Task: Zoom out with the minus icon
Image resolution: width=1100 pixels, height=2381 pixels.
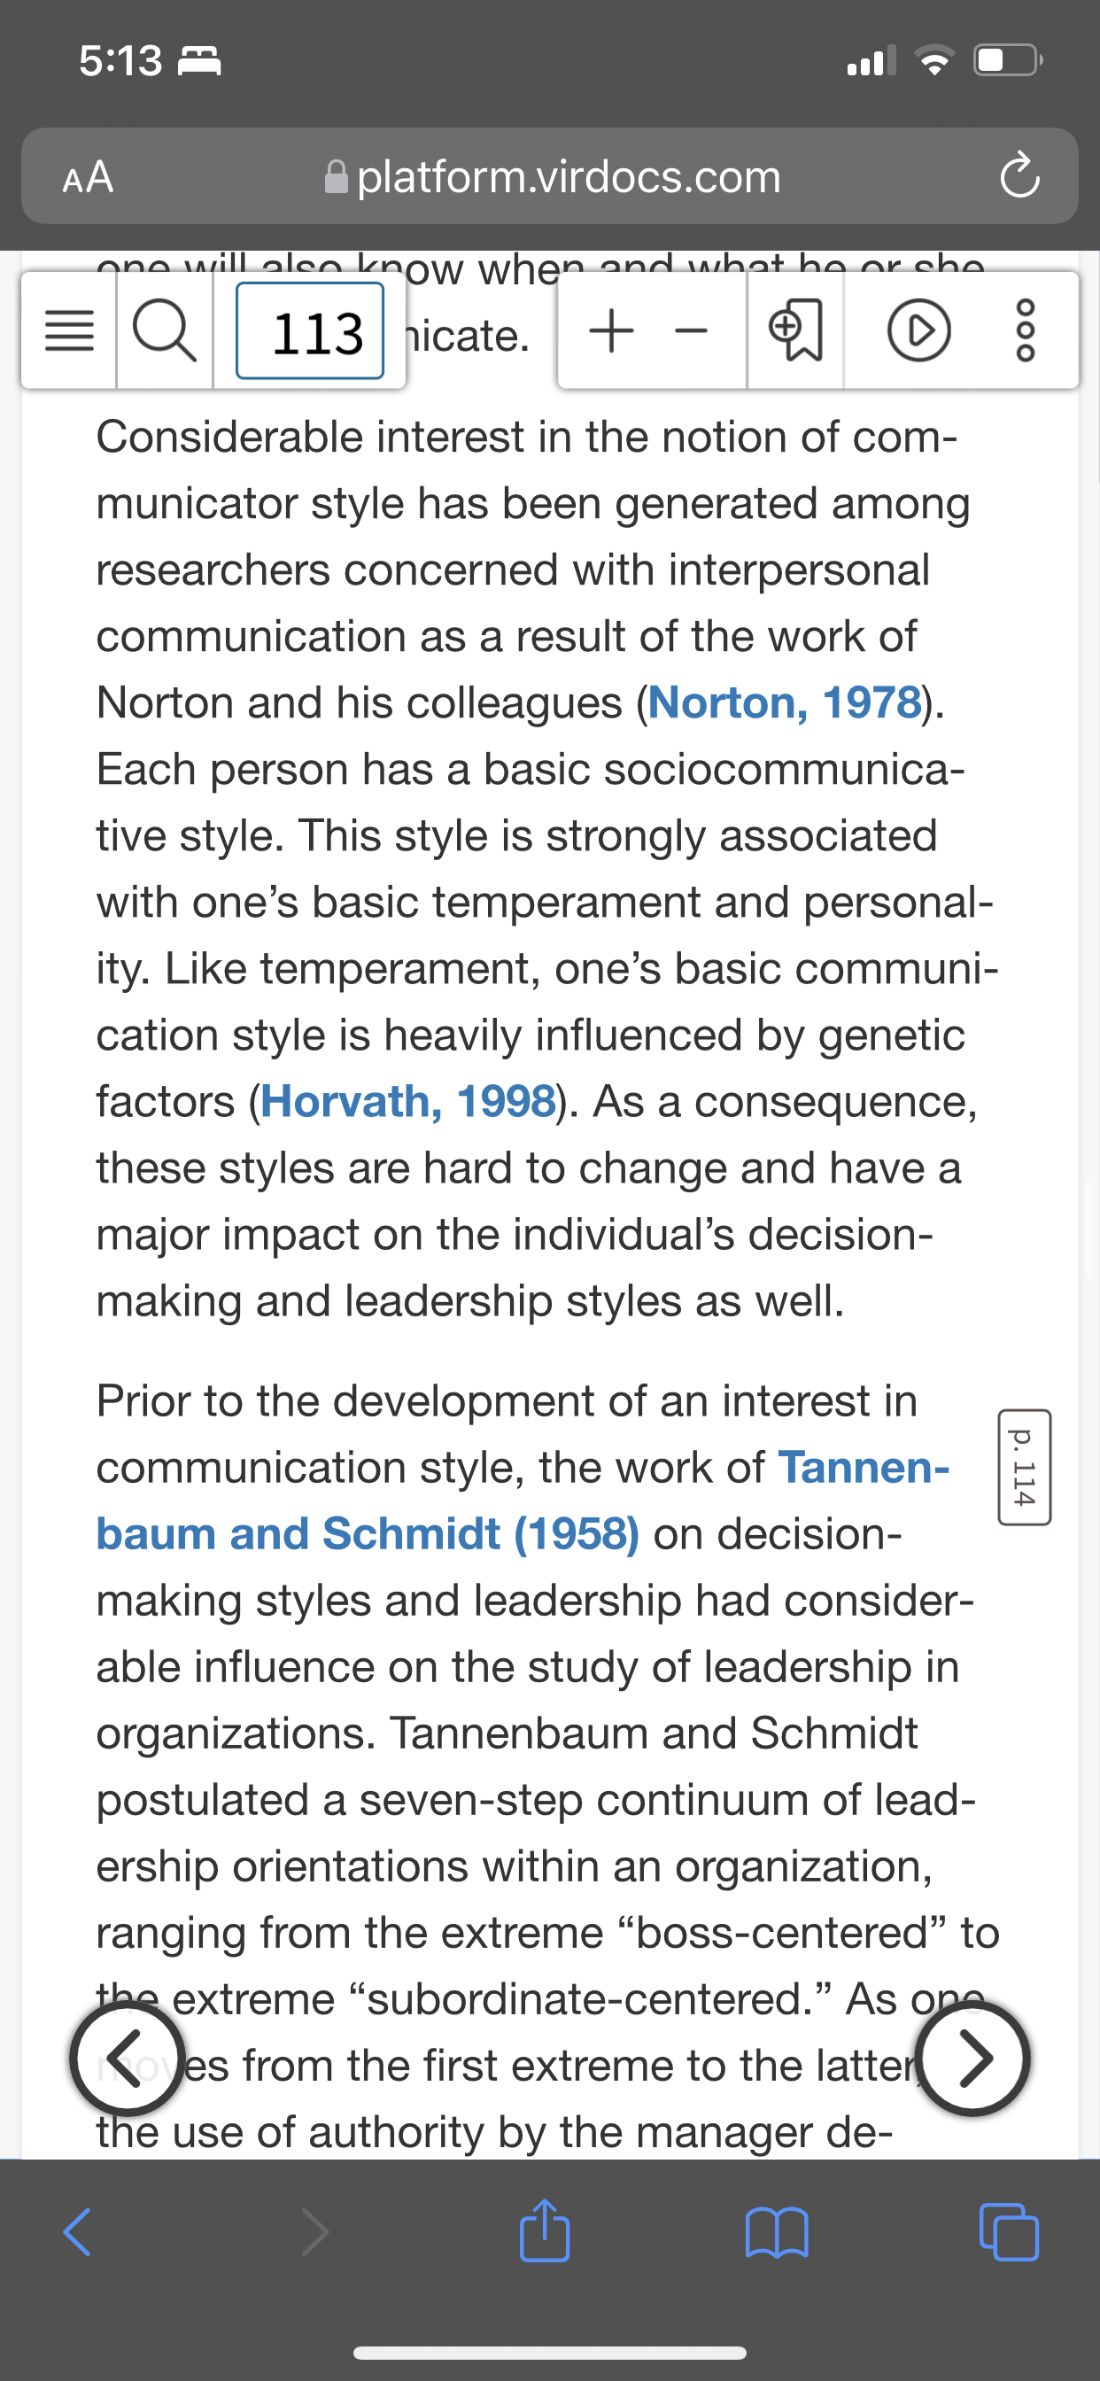Action: coord(691,331)
